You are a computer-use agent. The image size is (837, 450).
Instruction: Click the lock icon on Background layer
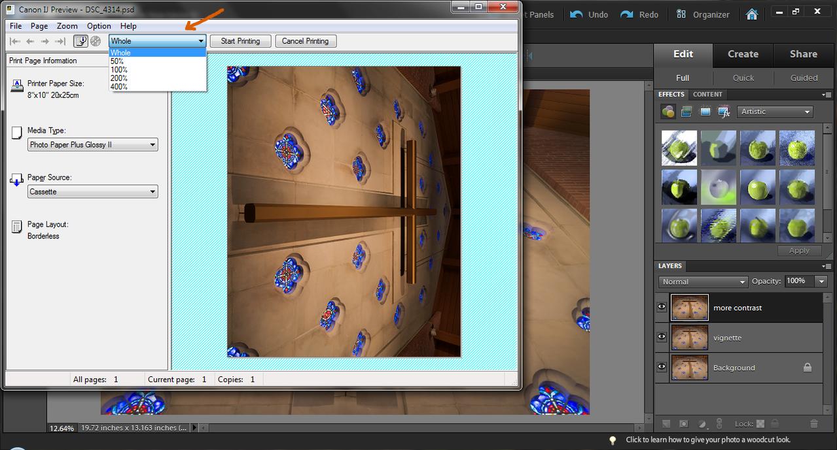click(808, 368)
